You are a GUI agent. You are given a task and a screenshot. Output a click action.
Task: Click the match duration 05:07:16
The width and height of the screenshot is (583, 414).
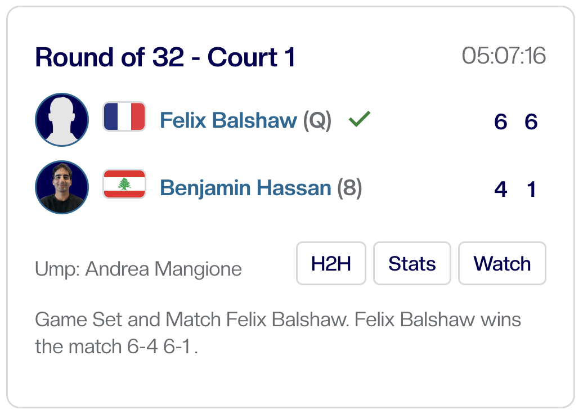coord(504,56)
